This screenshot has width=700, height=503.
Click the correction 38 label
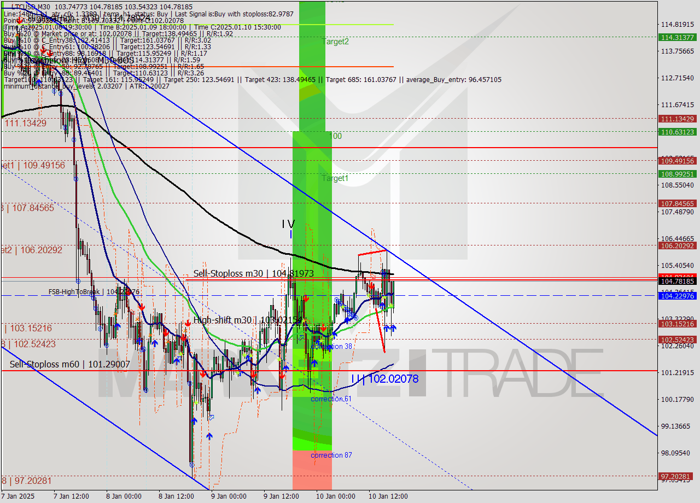click(x=331, y=347)
